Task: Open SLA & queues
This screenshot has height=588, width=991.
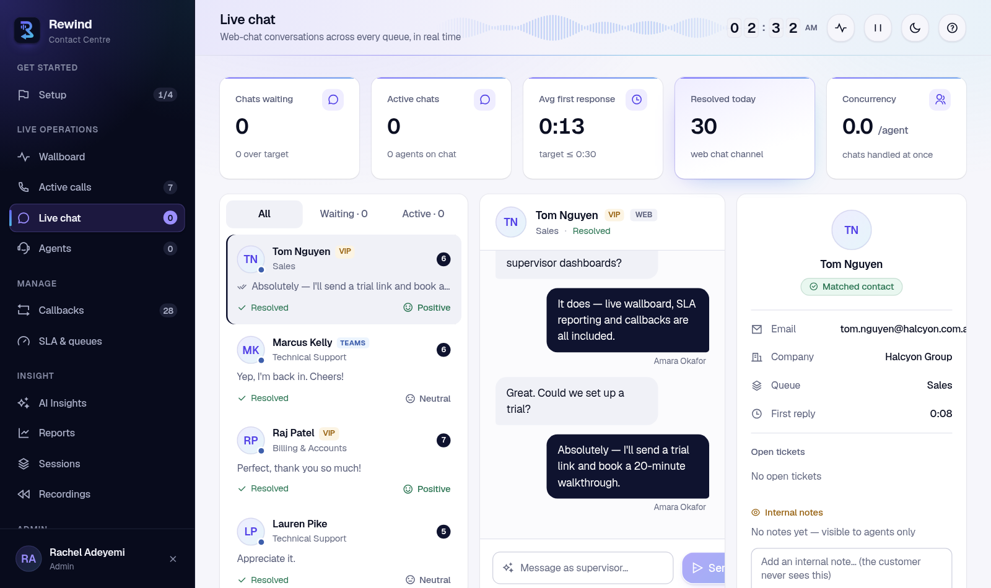Action: click(x=97, y=341)
